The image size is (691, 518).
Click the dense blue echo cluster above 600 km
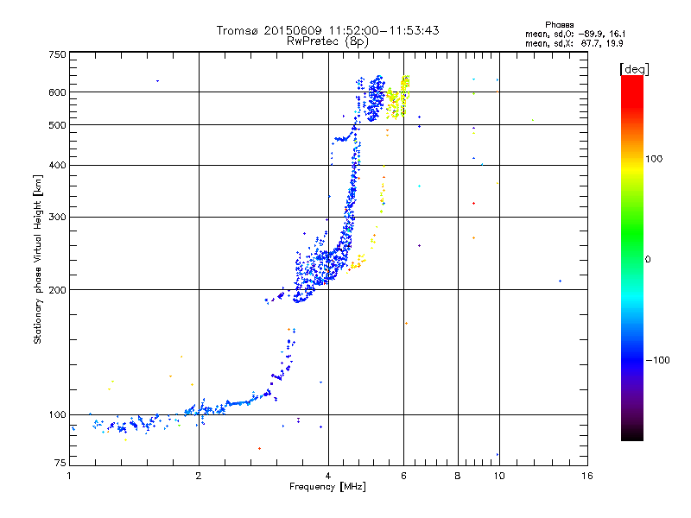click(x=376, y=98)
